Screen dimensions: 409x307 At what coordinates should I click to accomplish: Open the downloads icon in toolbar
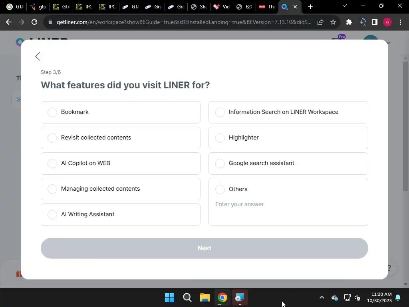tap(362, 22)
